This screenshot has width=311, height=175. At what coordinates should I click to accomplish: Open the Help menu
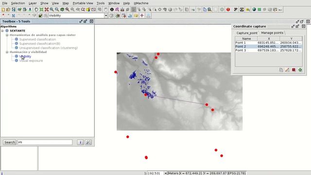(126, 3)
